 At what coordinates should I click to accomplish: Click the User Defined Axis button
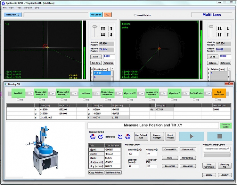pyautogui.click(x=141, y=137)
